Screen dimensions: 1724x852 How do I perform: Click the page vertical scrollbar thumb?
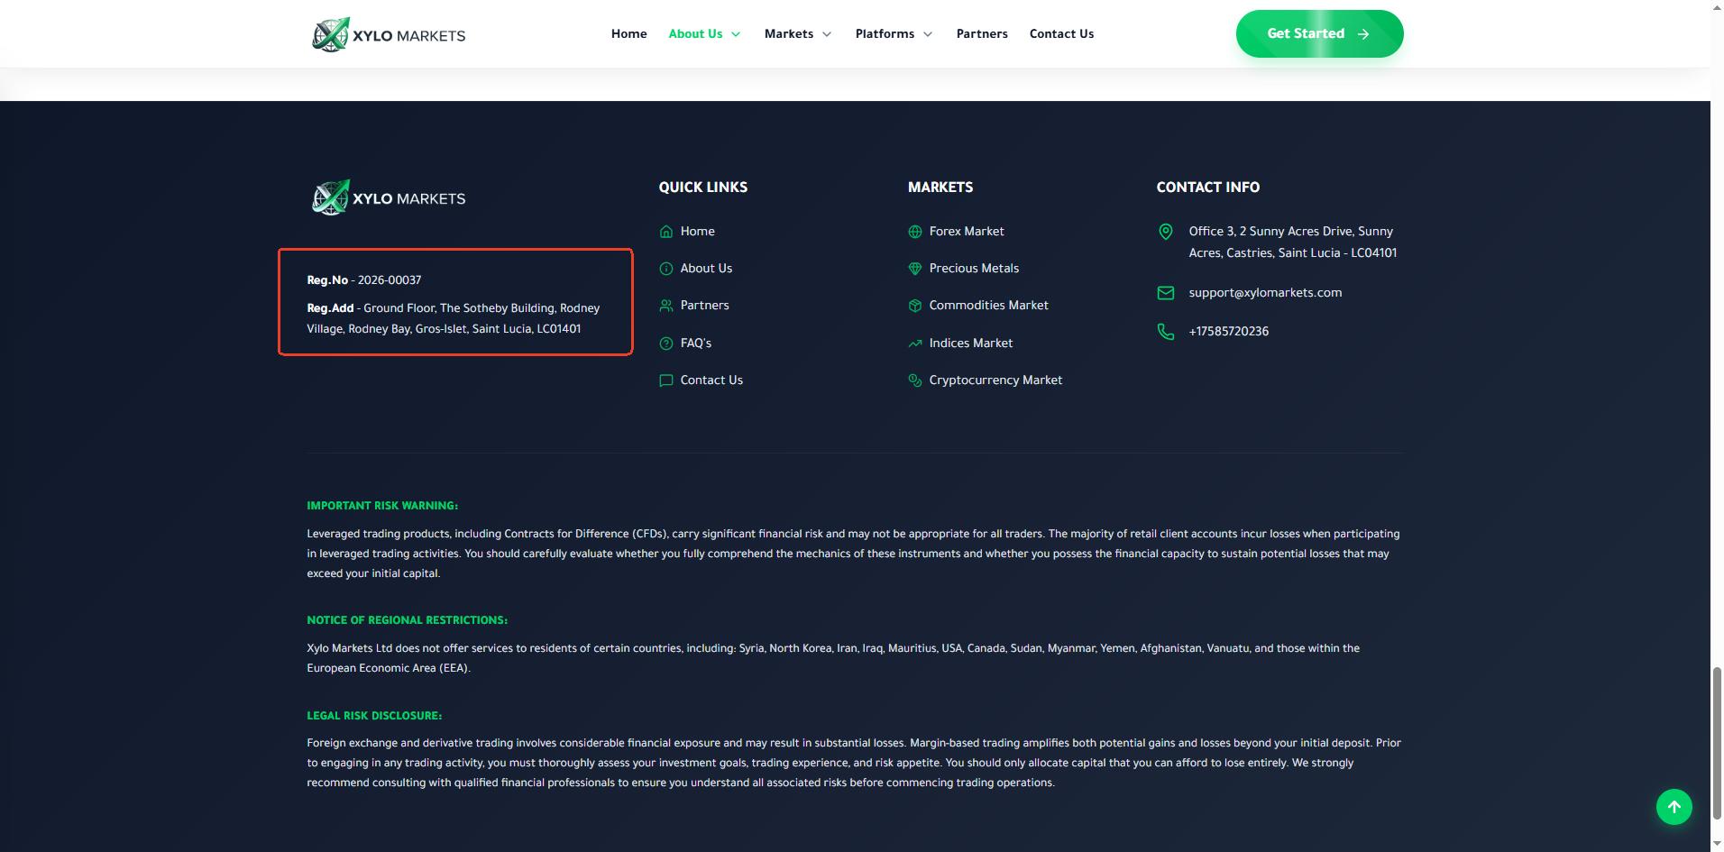1716,743
